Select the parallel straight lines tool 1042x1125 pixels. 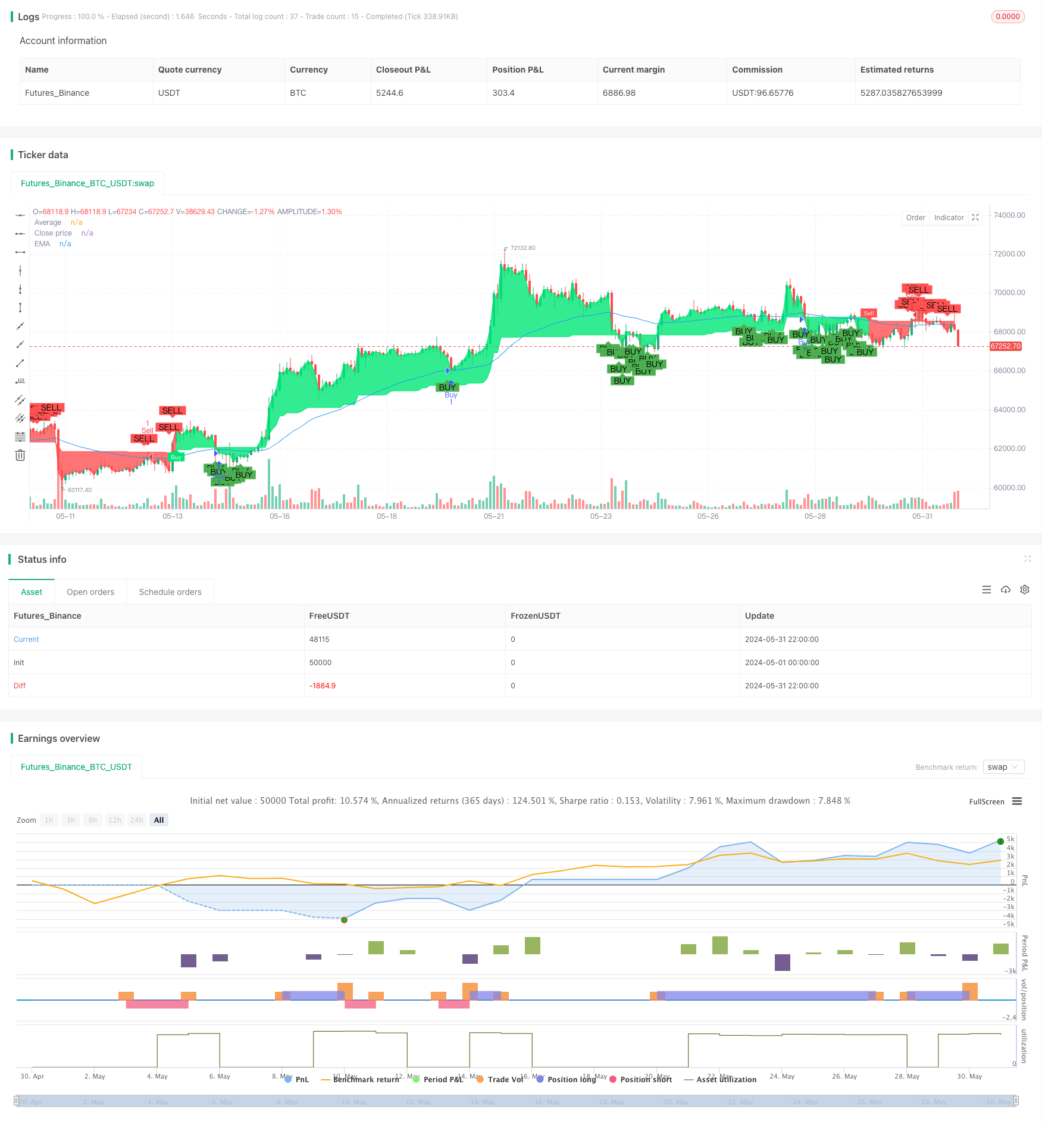click(x=20, y=418)
